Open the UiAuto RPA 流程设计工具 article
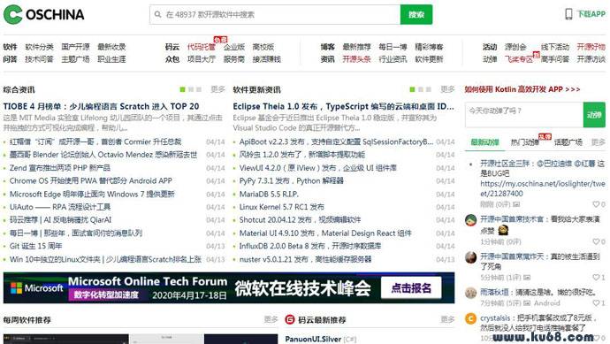This screenshot has height=344, width=610. point(60,207)
